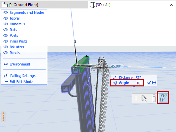Click the Segments and Nodes label
Screen dimensions: 176x132
pos(27,12)
